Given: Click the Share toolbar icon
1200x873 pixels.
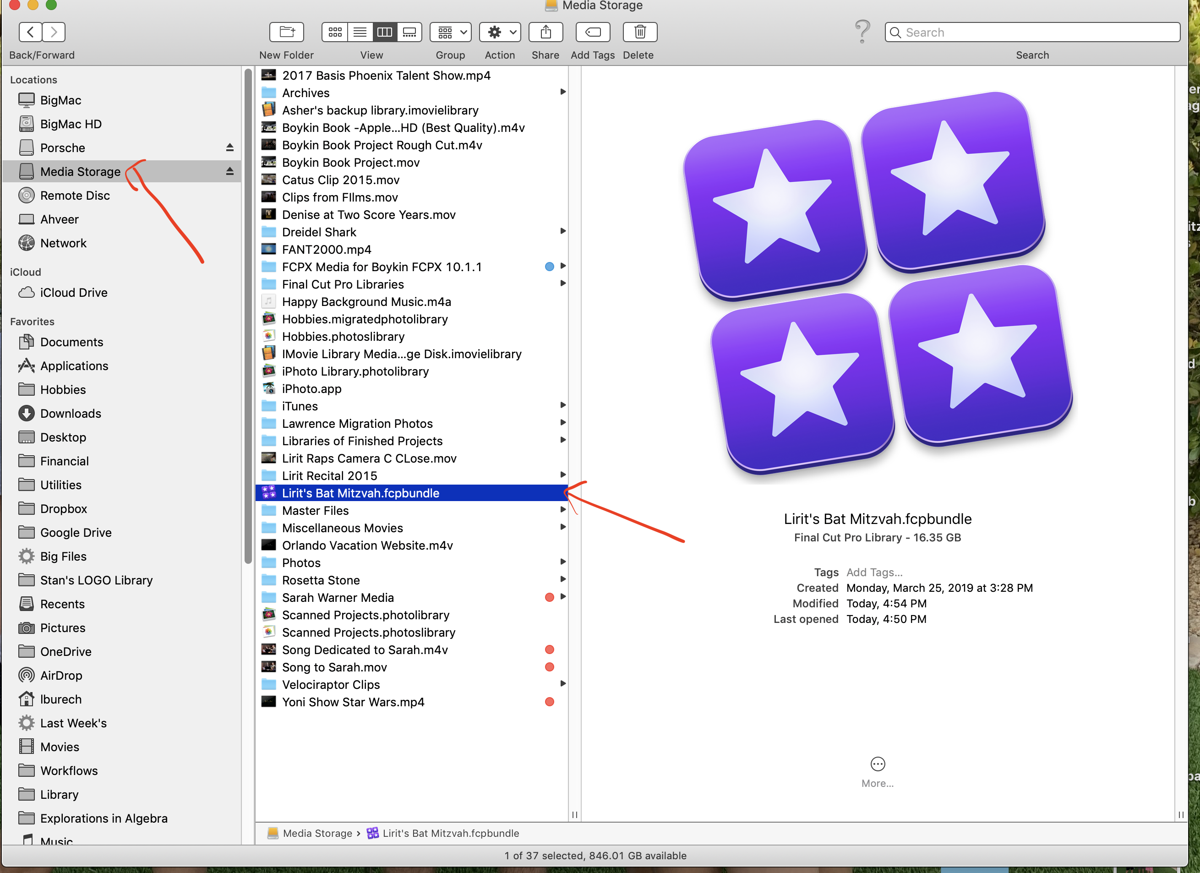Looking at the screenshot, I should (x=545, y=32).
